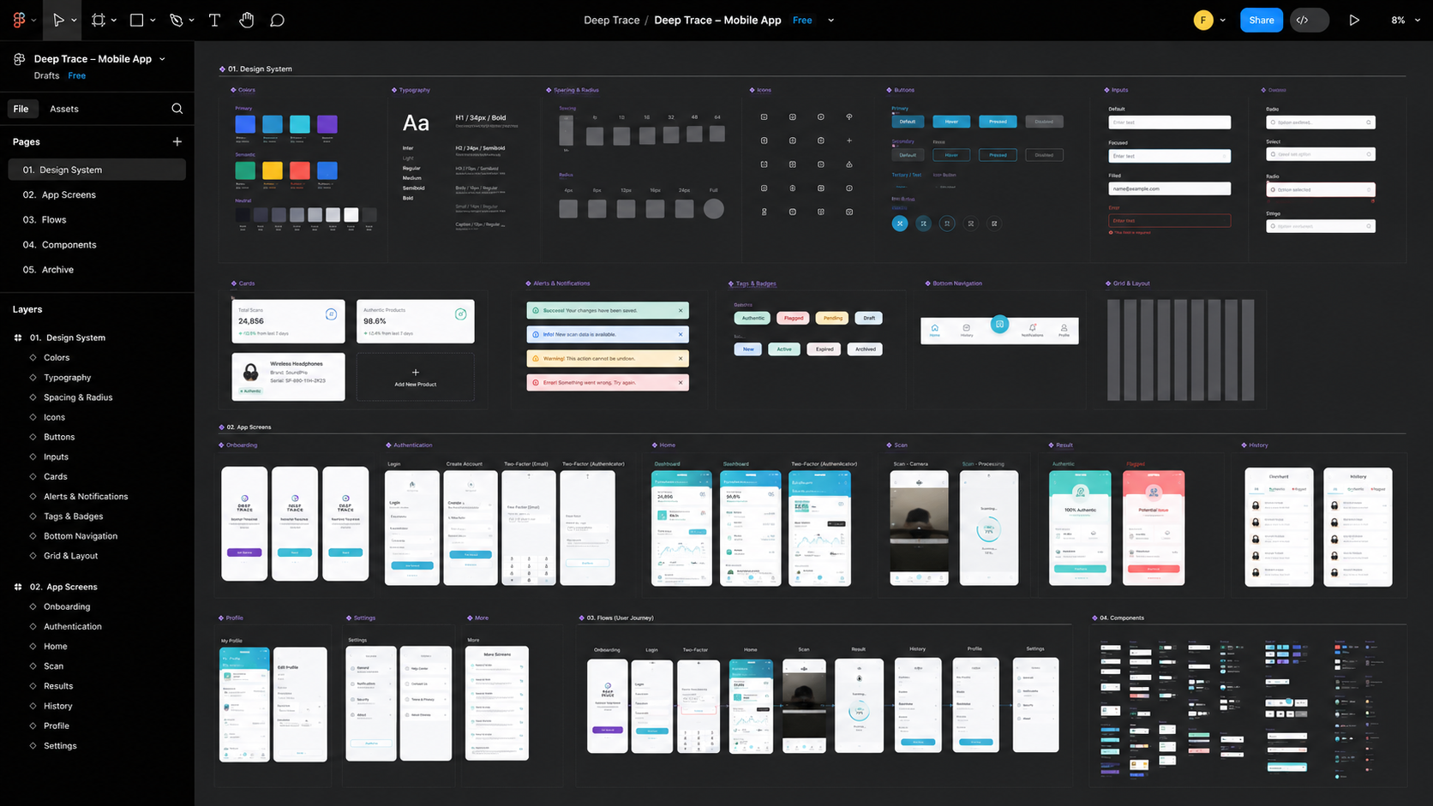The image size is (1433, 806).
Task: Add a new page with plus icon
Action: tap(177, 141)
